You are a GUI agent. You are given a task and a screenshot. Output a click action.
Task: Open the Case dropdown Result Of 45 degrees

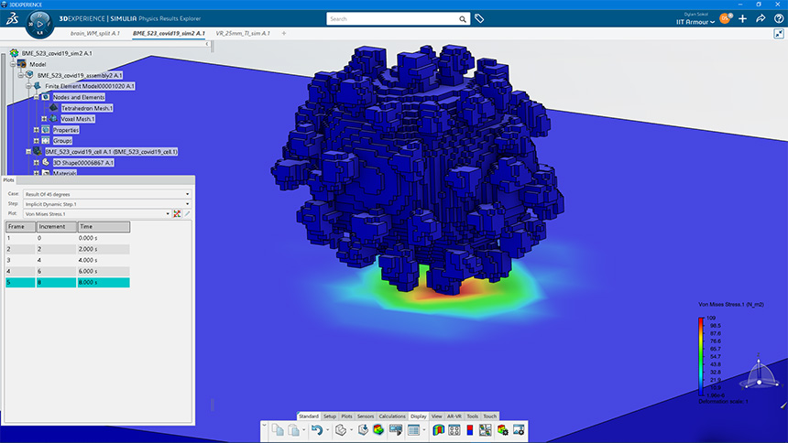107,194
